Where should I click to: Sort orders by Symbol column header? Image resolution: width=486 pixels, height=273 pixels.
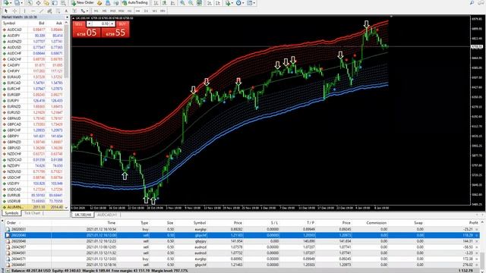click(x=199, y=222)
